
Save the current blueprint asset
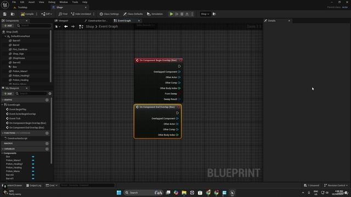(5, 14)
